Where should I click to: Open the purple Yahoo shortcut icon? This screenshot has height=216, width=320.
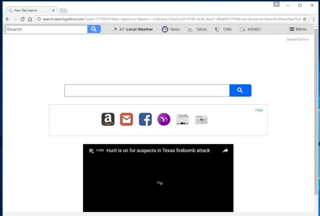pyautogui.click(x=164, y=119)
